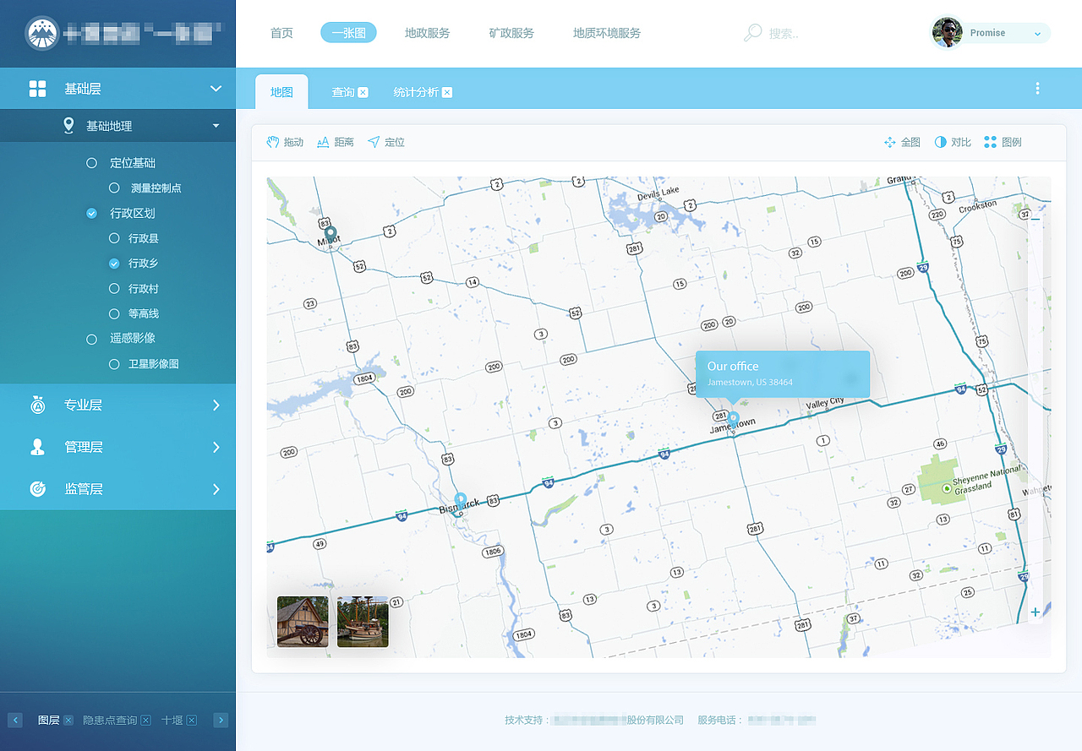Select the 十堰 bottom tab
The image size is (1082, 751).
[172, 721]
